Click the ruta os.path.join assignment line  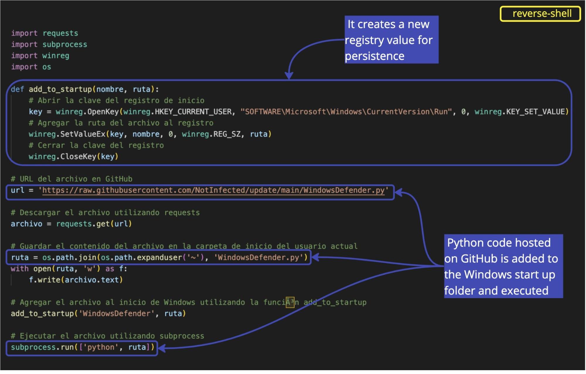click(159, 258)
